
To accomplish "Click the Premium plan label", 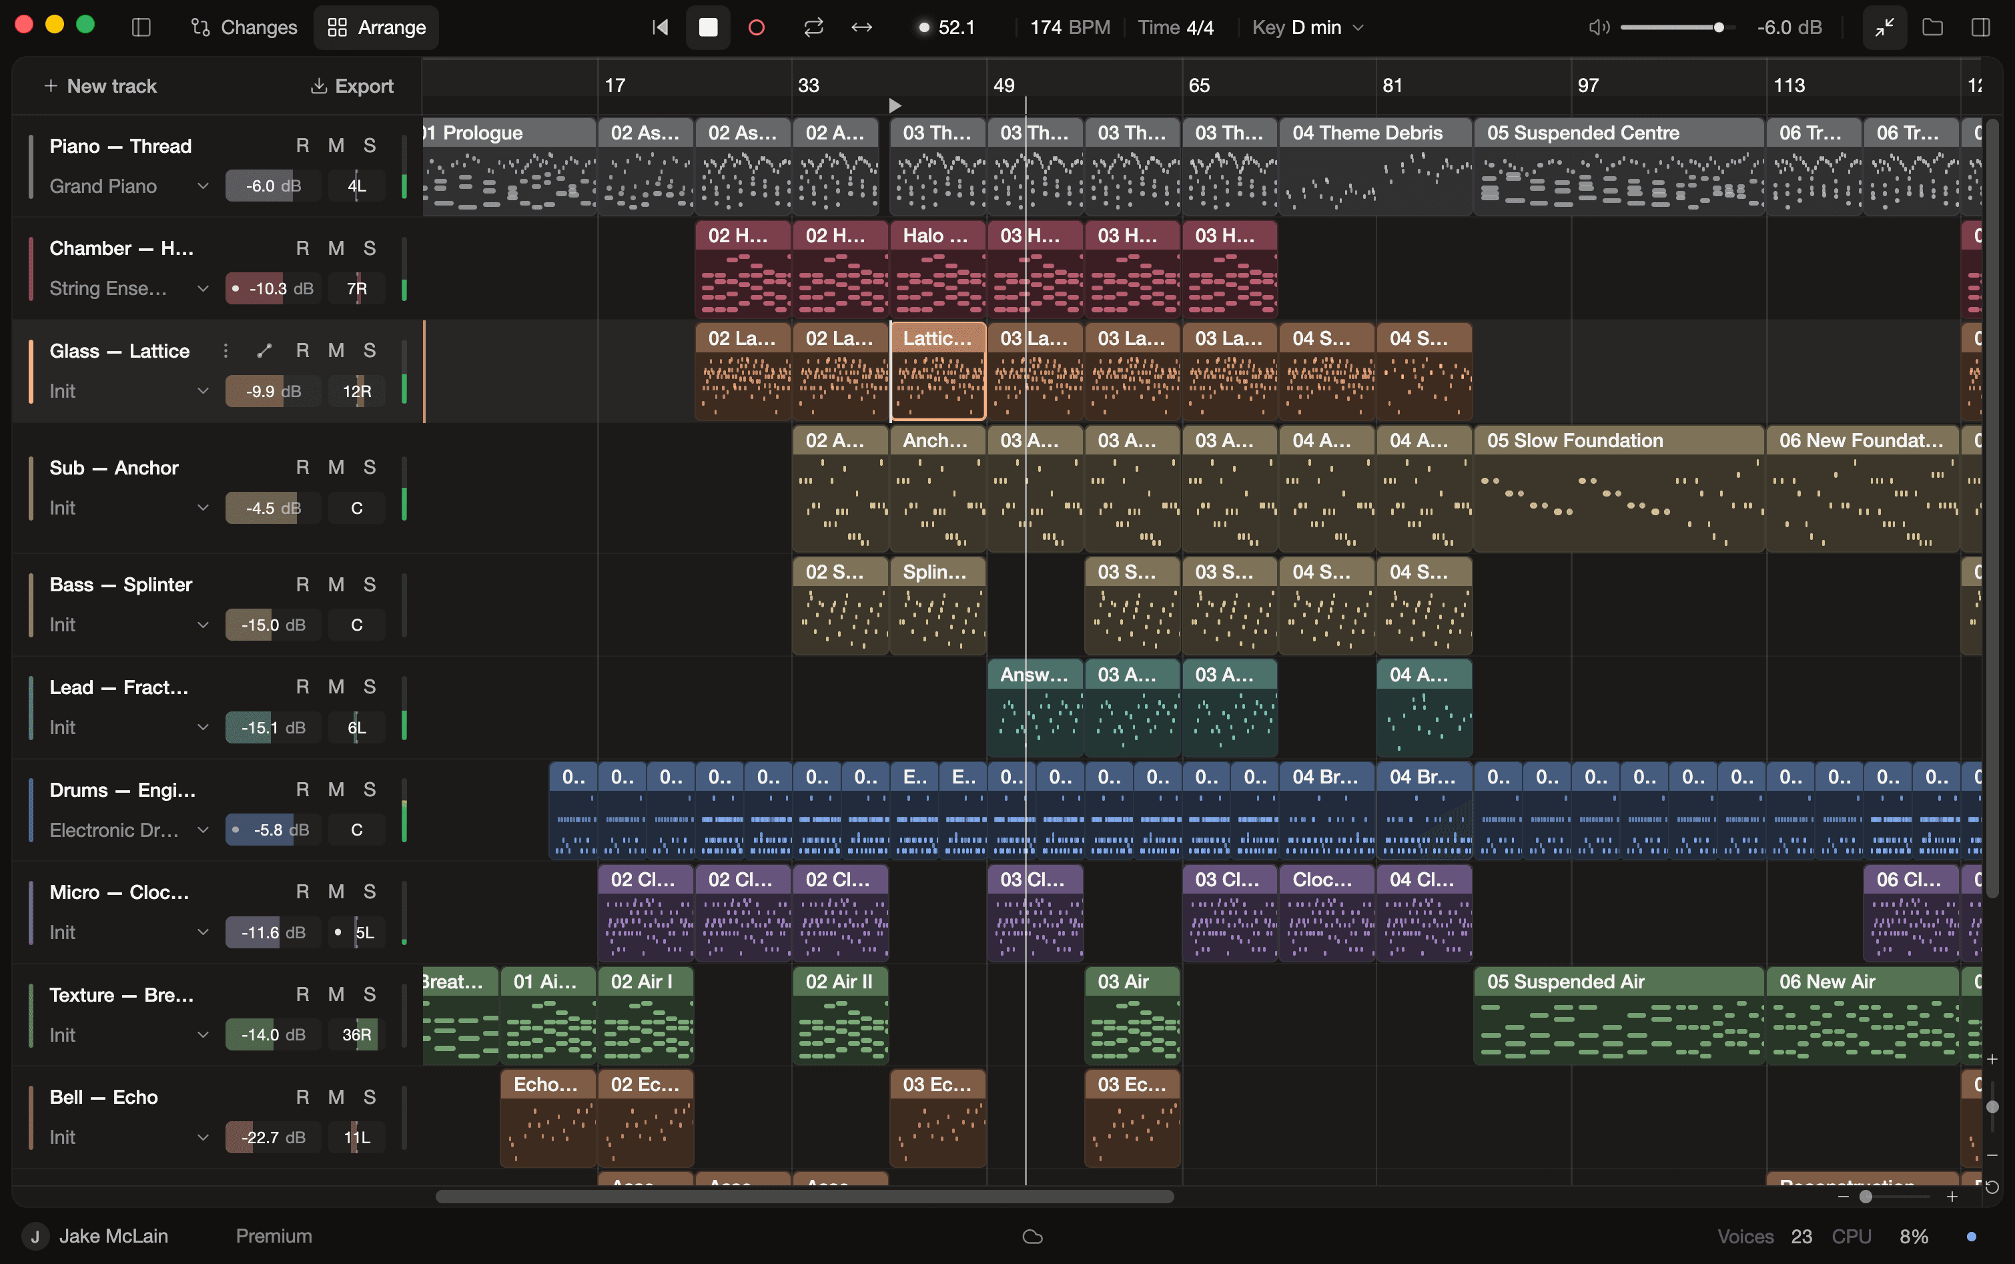I will tap(274, 1237).
